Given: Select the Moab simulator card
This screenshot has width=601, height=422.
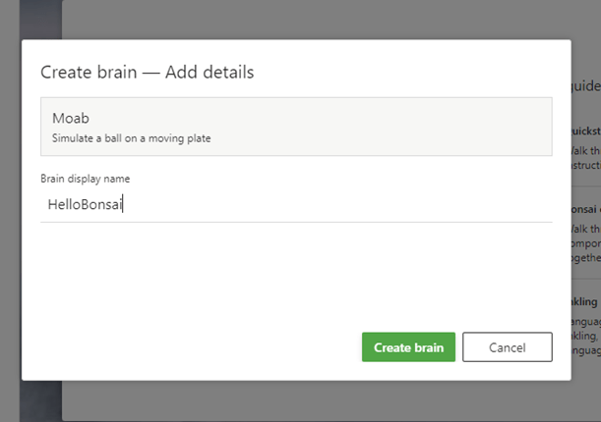Looking at the screenshot, I should (295, 127).
